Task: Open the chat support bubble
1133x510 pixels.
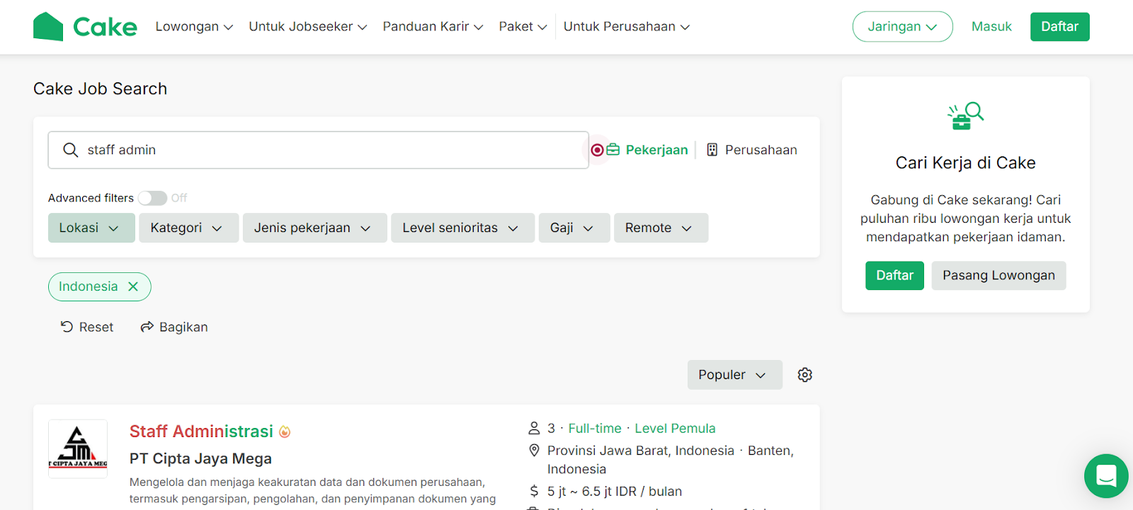Action: pos(1106,476)
